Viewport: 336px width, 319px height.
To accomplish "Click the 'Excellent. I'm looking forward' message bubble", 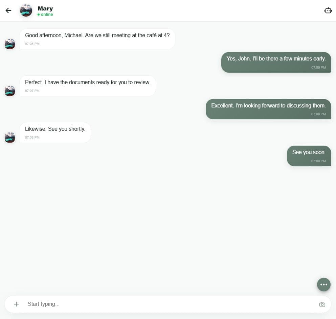I will [268, 109].
